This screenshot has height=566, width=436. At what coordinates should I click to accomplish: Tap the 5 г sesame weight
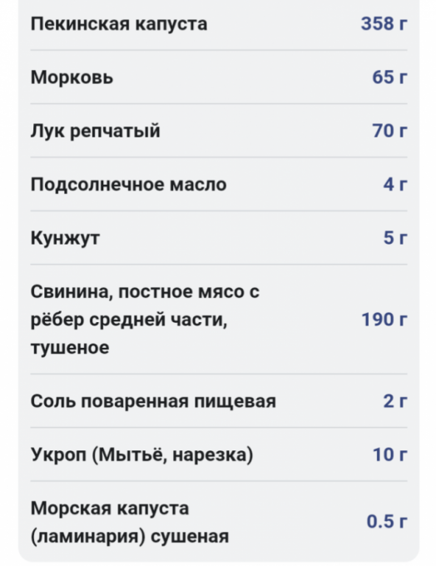tap(395, 238)
